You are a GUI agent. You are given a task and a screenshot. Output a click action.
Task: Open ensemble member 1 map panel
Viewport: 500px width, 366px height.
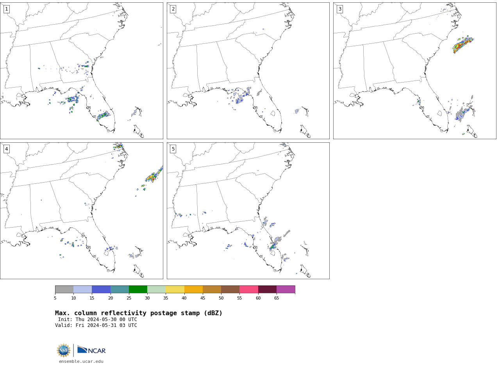click(x=81, y=71)
